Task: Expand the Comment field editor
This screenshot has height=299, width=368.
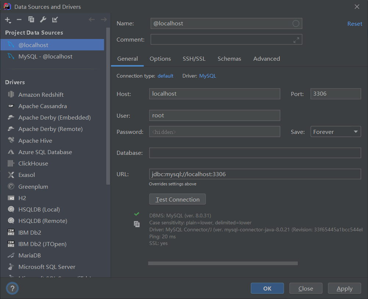Action: click(x=296, y=40)
